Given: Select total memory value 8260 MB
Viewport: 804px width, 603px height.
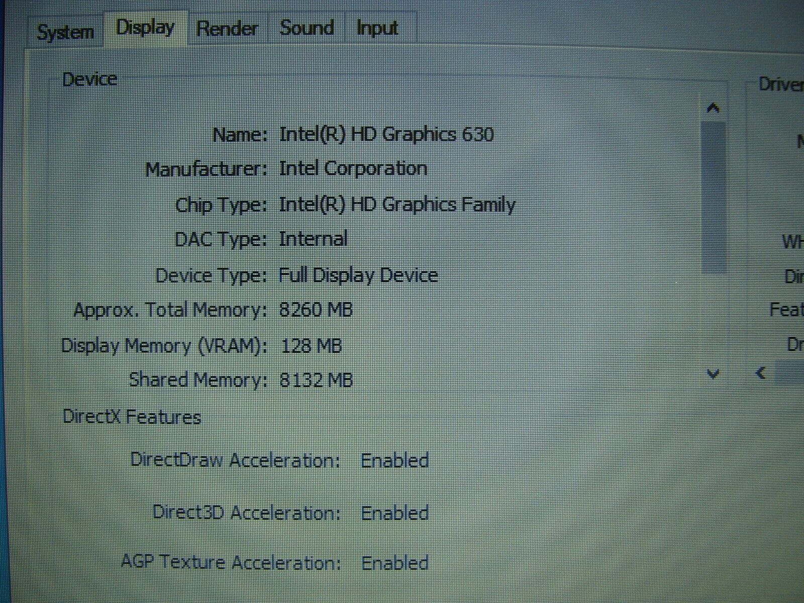Looking at the screenshot, I should point(316,310).
